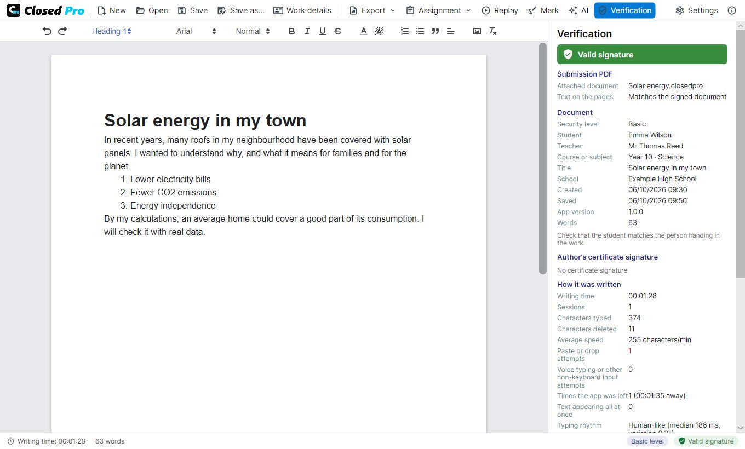Insert a bulleted list
The width and height of the screenshot is (745, 449).
pyautogui.click(x=420, y=31)
